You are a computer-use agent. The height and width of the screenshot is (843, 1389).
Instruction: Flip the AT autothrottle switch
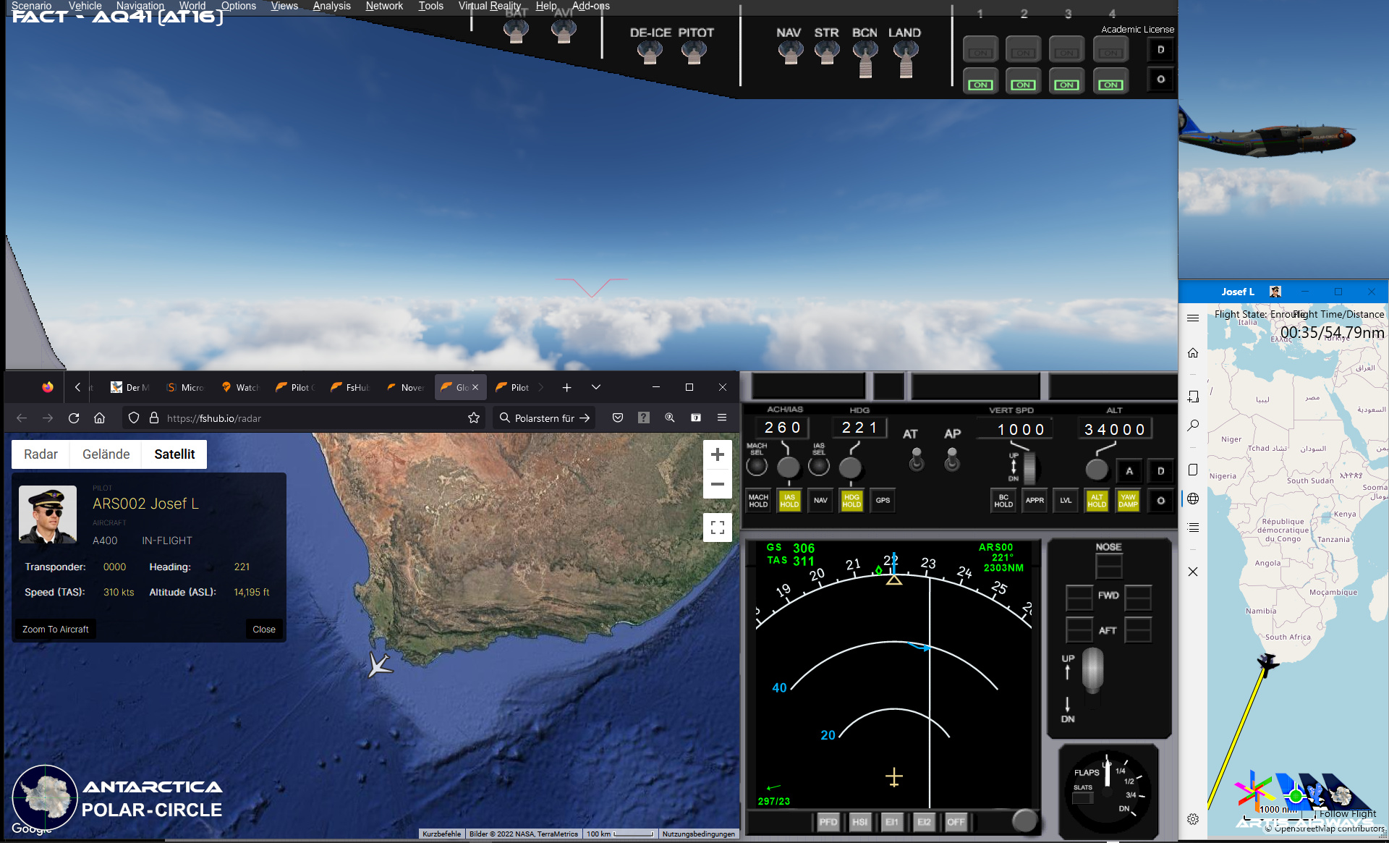[917, 459]
